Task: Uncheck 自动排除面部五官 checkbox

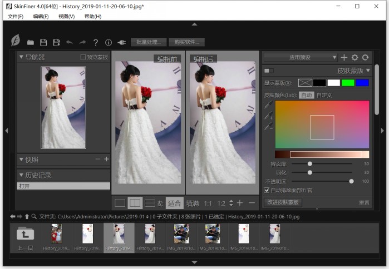Action: coord(267,190)
